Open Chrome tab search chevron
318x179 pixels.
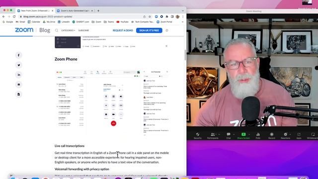coord(183,11)
